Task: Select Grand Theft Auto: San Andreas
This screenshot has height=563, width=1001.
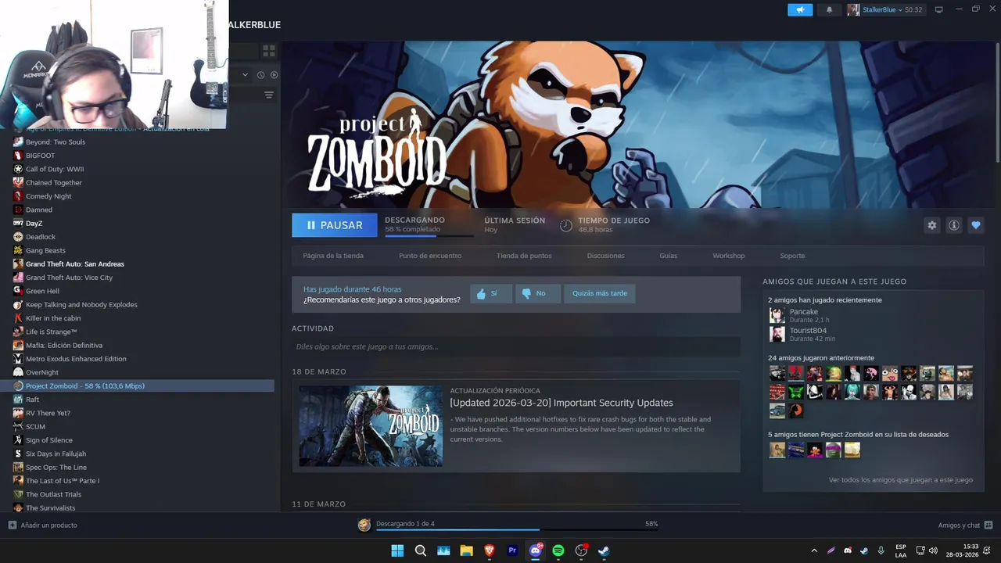Action: 75,264
